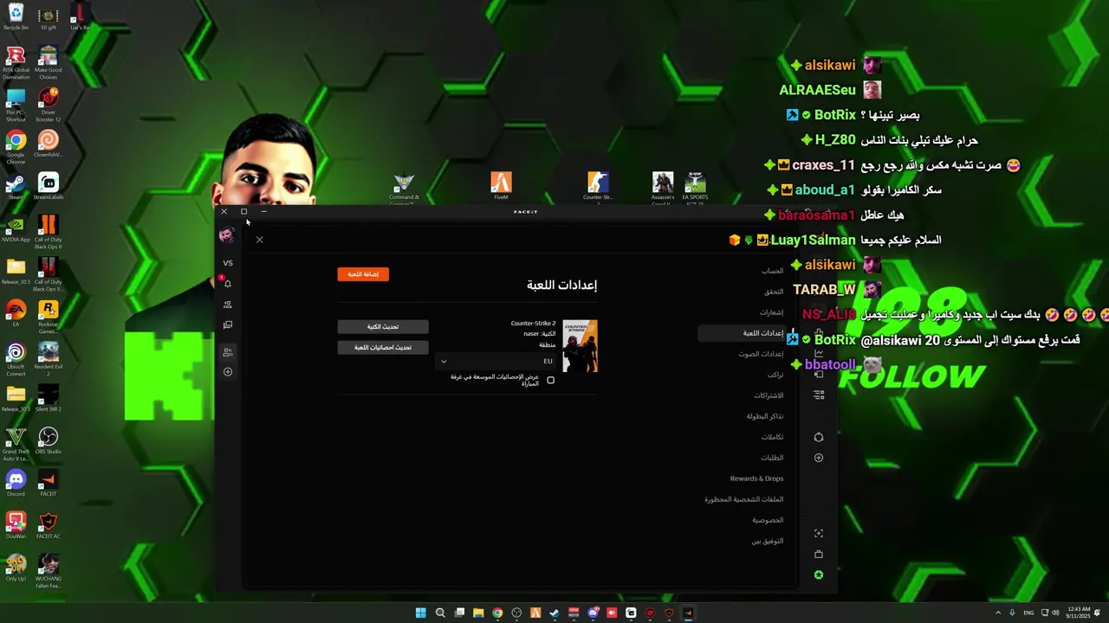Open NVIDIA App desktop shortcut

(16, 229)
